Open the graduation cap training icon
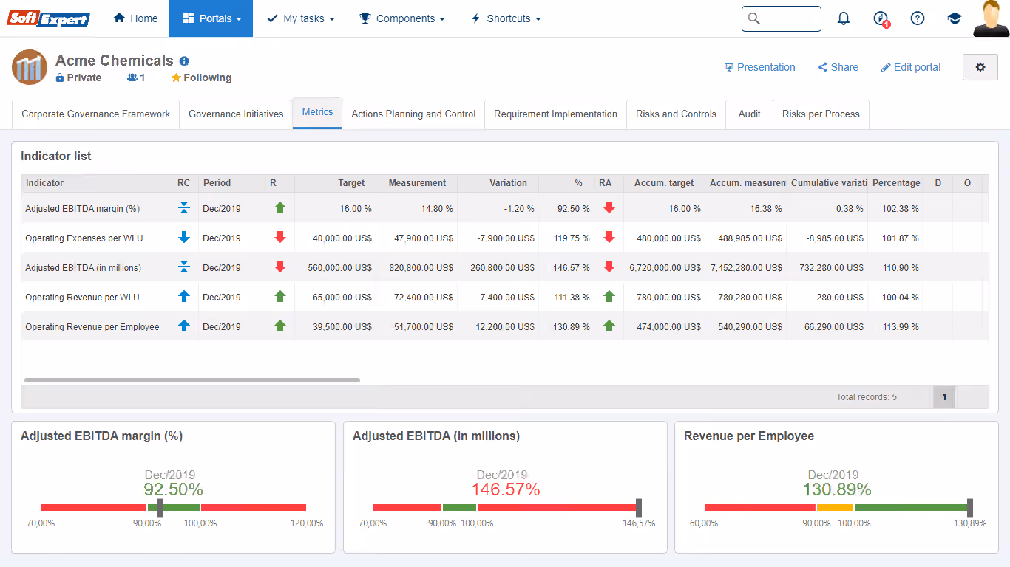 coord(955,18)
